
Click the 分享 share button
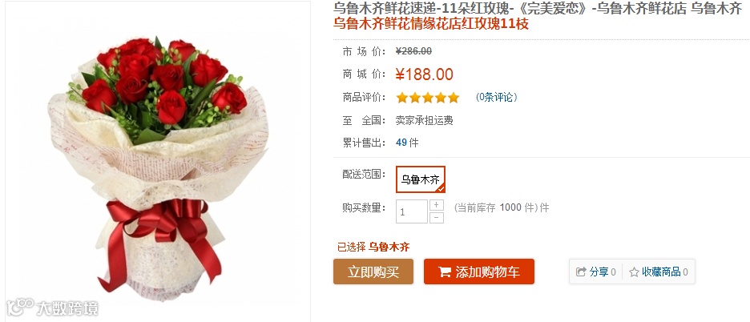[595, 272]
